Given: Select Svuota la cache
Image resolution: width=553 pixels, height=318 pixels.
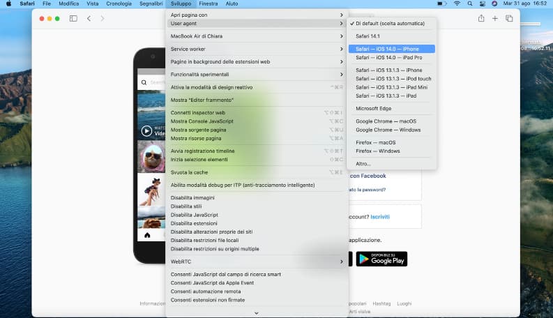Looking at the screenshot, I should coord(257,172).
